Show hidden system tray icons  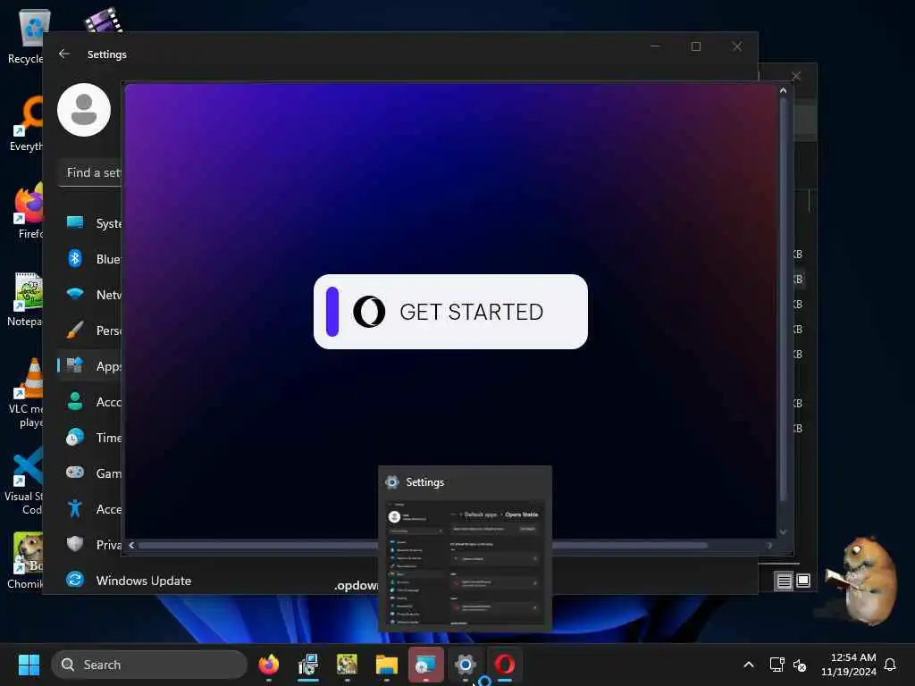(x=749, y=665)
